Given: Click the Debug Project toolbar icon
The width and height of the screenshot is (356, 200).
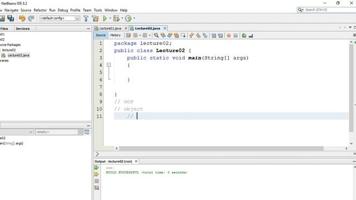Looking at the screenshot, I should [x=116, y=18].
